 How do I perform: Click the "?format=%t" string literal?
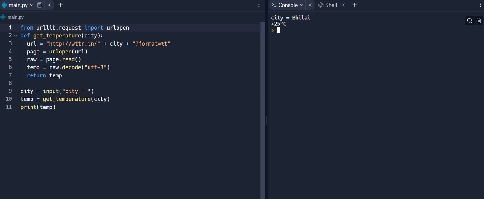click(151, 44)
